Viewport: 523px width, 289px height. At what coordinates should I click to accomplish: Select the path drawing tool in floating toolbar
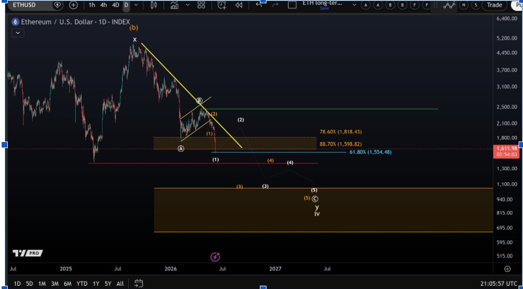point(449,5)
